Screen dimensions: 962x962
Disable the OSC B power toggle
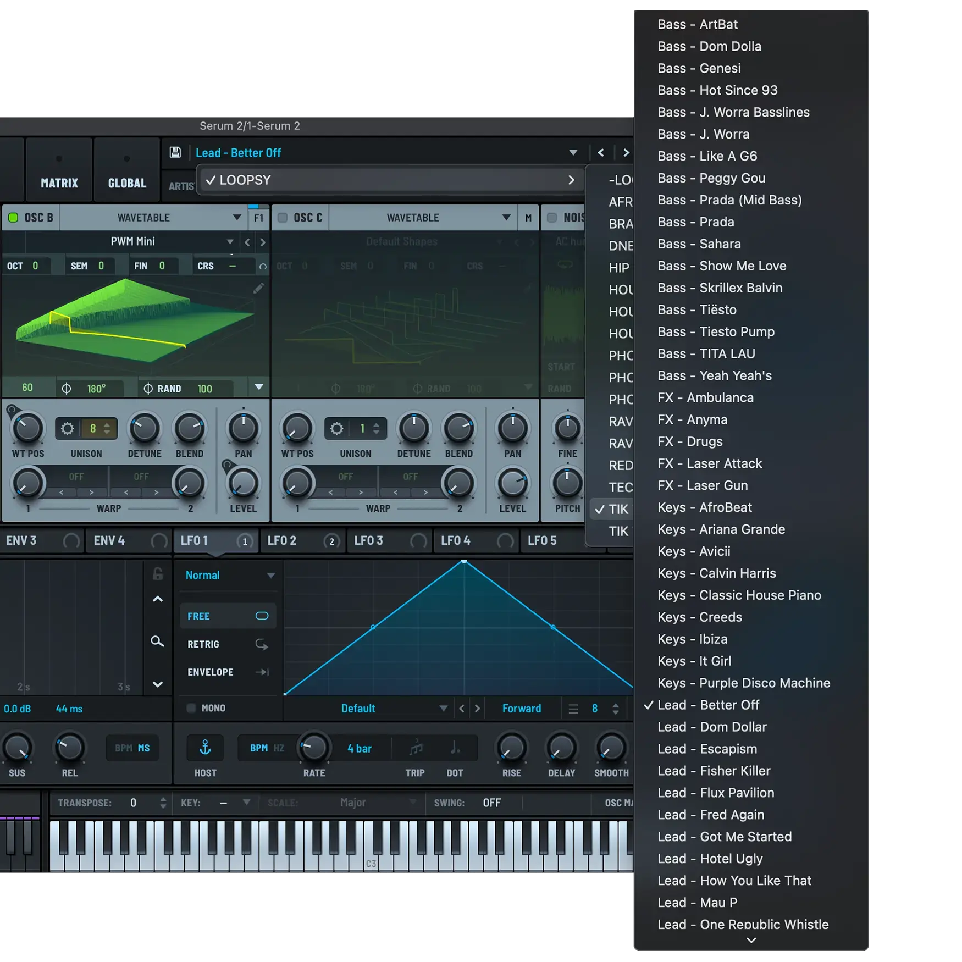[x=13, y=218]
